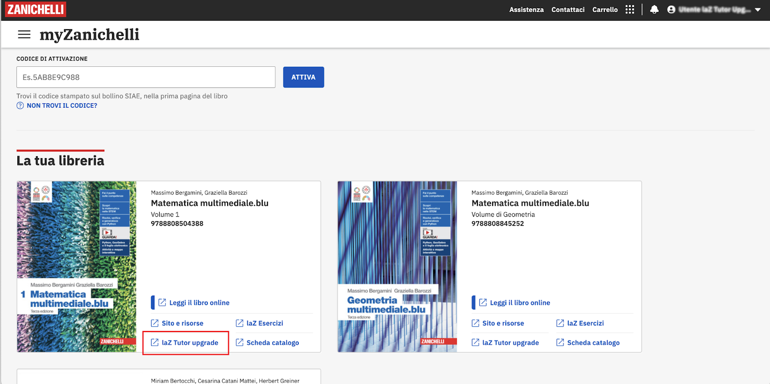Viewport: 770px width, 384px height.
Task: Open the apps grid icon
Action: click(x=629, y=10)
